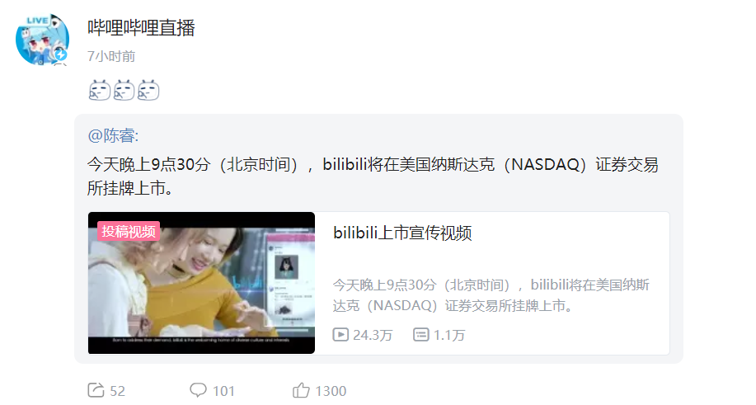Viewport: 756px width, 405px height.
Task: Click the share count 52
Action: point(118,390)
